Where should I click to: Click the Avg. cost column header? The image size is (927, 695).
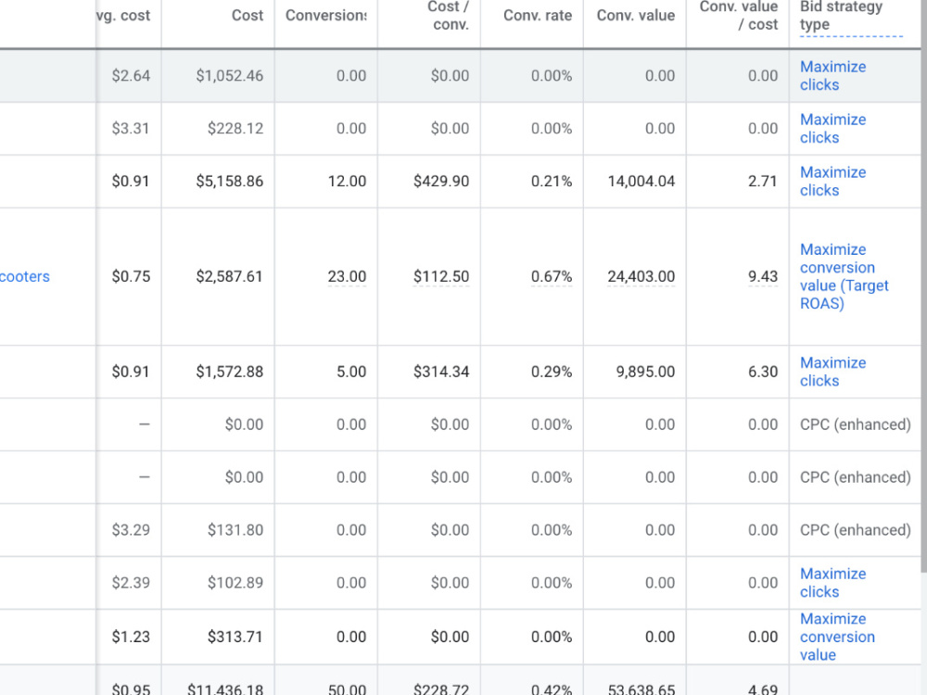[x=123, y=16]
